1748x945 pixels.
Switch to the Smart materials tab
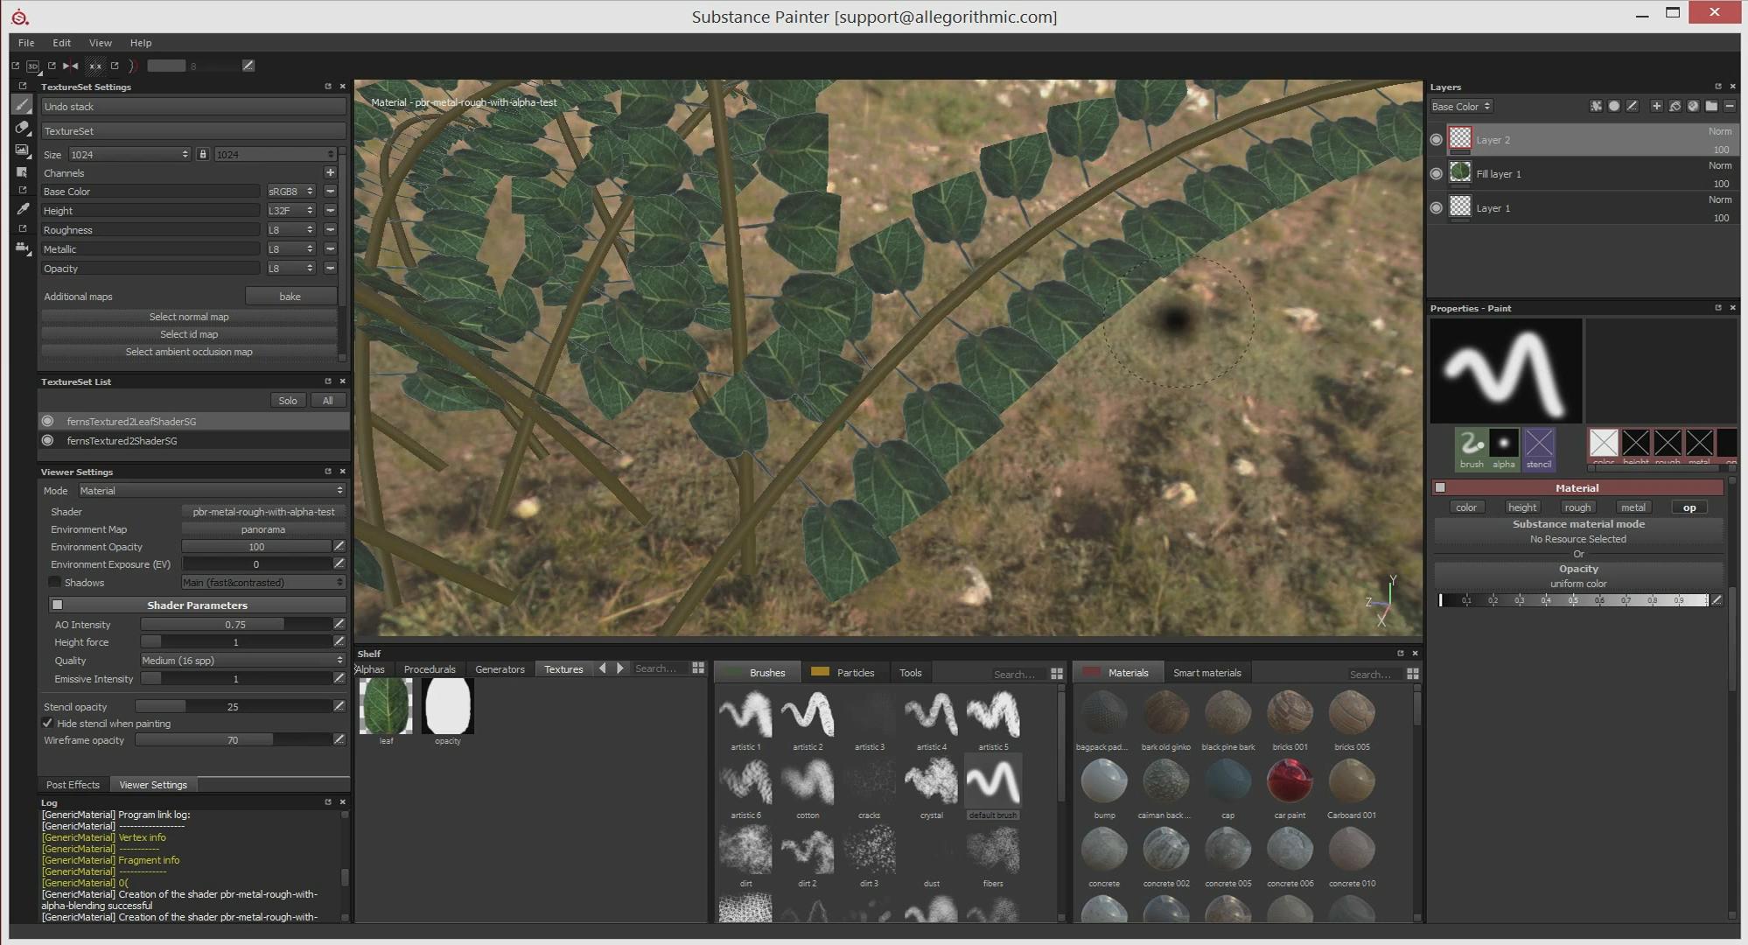point(1206,673)
